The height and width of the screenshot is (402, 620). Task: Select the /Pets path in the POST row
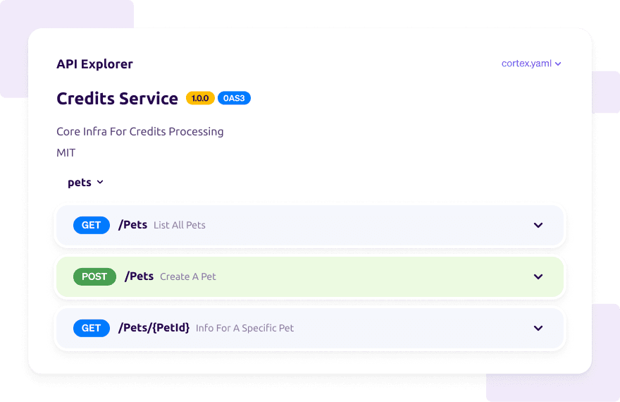[139, 276]
